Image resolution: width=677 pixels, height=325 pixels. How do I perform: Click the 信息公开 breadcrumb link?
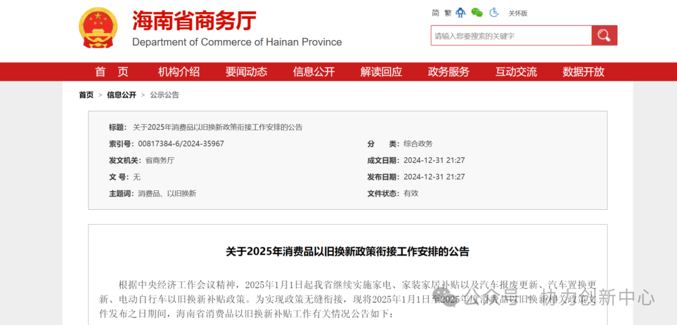(x=122, y=95)
